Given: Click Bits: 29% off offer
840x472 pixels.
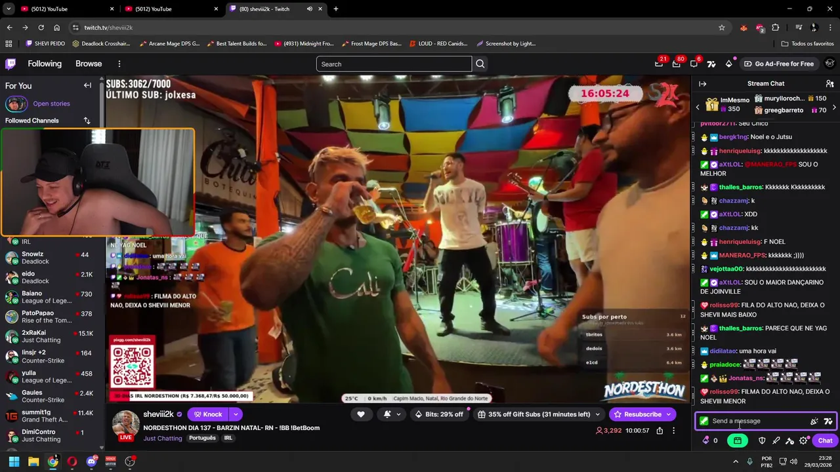Looking at the screenshot, I should pyautogui.click(x=439, y=414).
